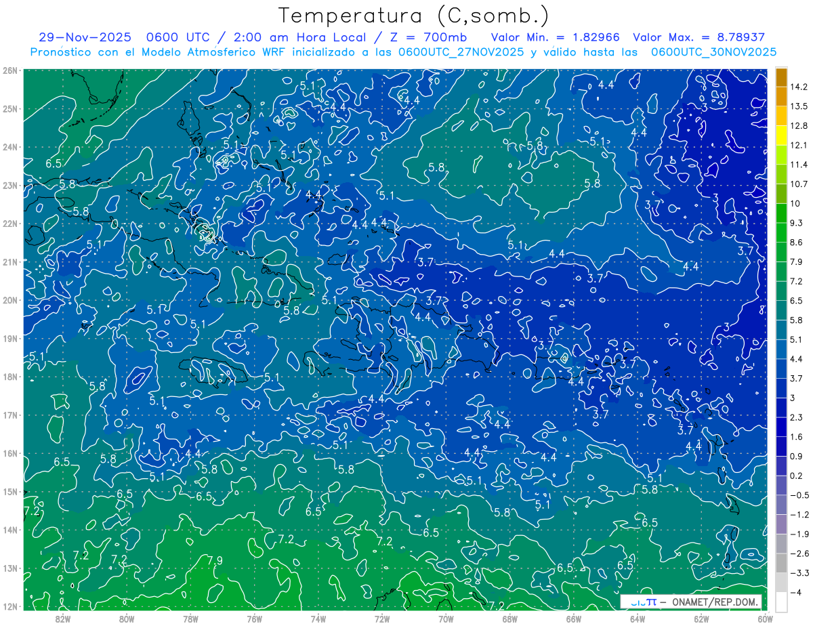Click 'Valor Max. = 8.78937' text
The height and width of the screenshot is (628, 813).
point(699,37)
